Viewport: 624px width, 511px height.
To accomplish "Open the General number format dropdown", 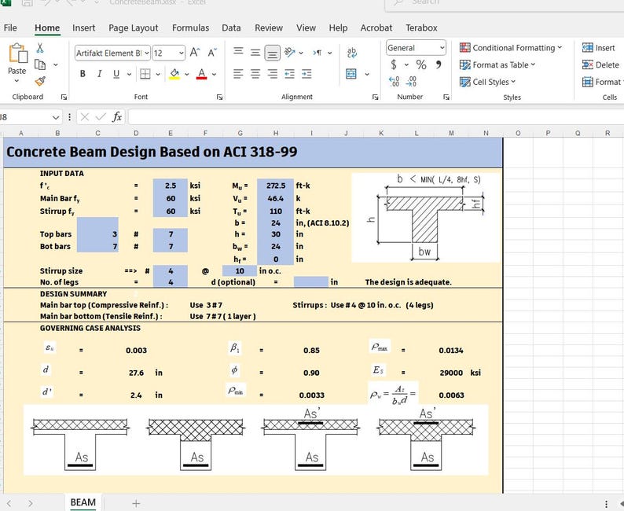I will click(x=442, y=48).
